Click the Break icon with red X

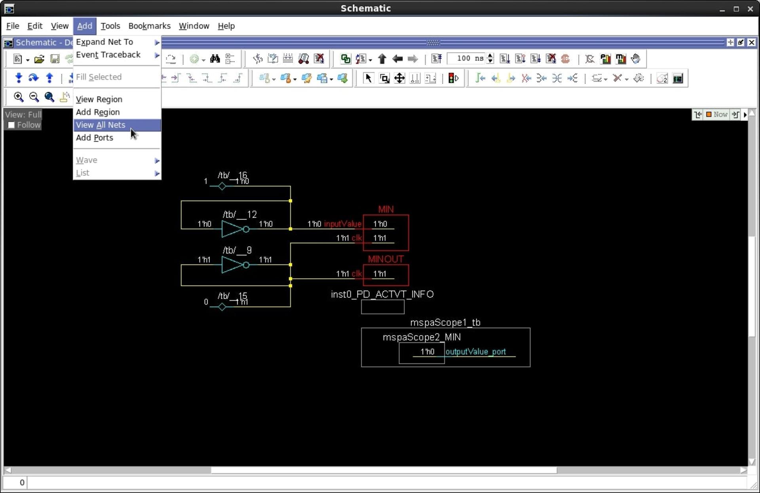551,59
